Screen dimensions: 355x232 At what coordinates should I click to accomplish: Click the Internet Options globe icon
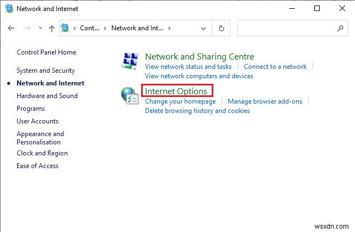[130, 96]
